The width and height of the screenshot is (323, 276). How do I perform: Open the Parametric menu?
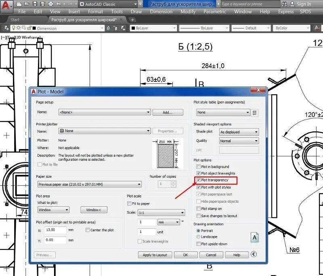click(x=215, y=12)
